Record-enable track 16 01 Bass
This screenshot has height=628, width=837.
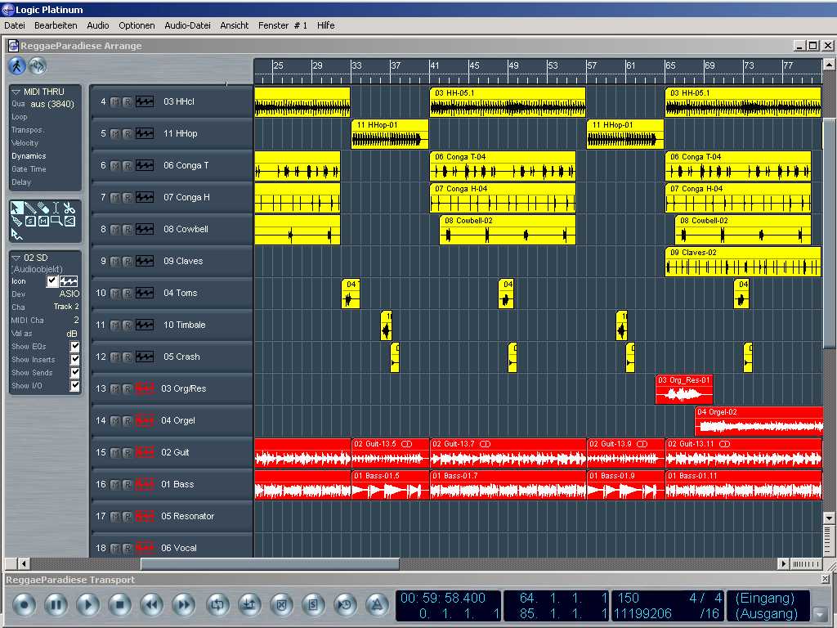(127, 484)
